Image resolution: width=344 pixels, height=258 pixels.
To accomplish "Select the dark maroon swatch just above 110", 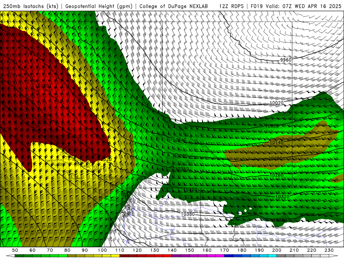I will [124, 256].
